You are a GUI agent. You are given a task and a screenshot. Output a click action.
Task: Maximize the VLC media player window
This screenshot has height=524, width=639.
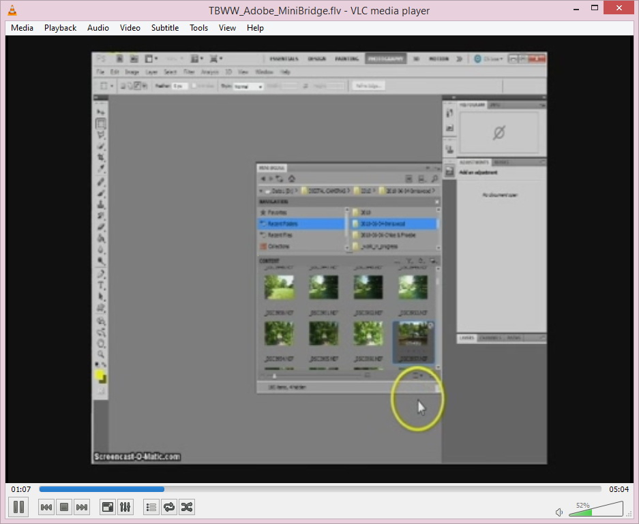point(595,8)
